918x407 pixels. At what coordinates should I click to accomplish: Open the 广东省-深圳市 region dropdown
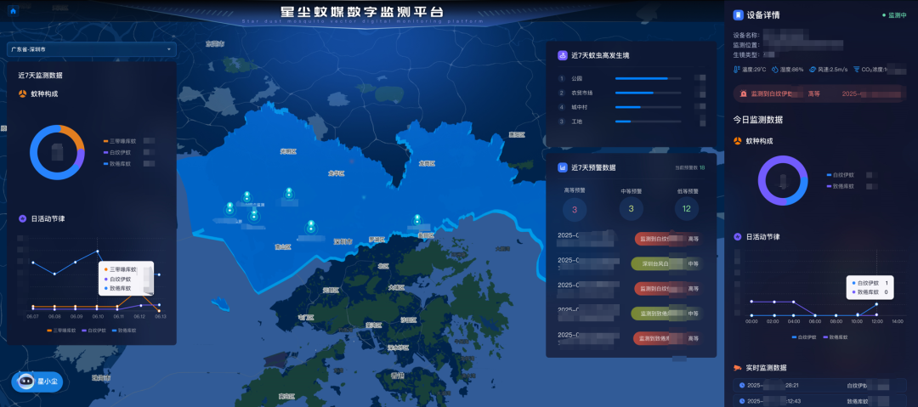(92, 50)
